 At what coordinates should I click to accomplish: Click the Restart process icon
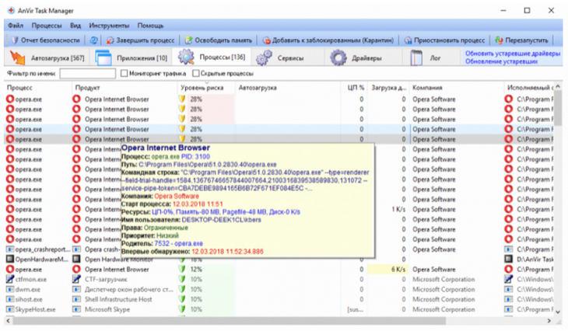pyautogui.click(x=500, y=40)
